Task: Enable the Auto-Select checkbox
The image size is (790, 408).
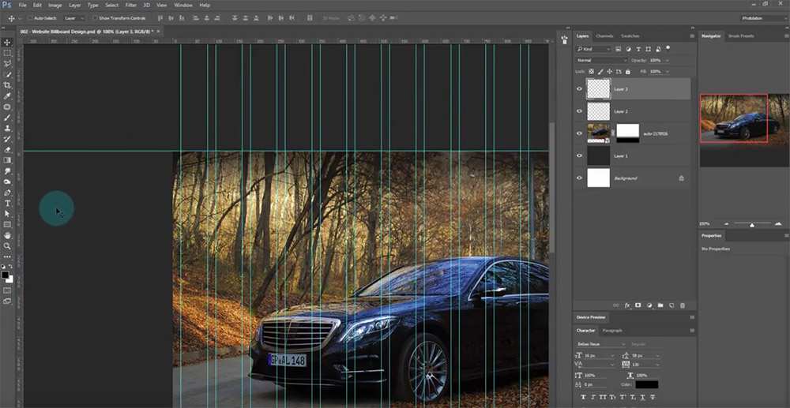Action: click(30, 17)
